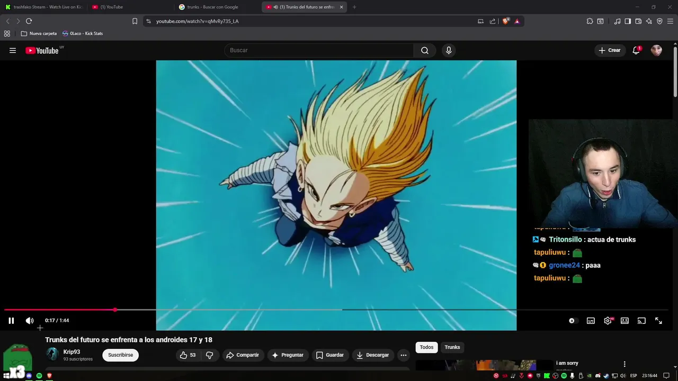This screenshot has width=678, height=381.
Task: Toggle the browser sidebar panel
Action: point(628,21)
